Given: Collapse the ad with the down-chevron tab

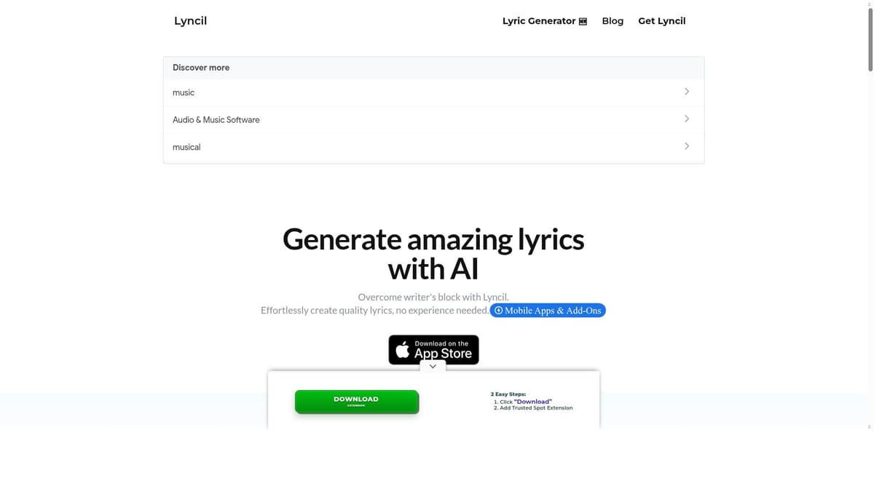Looking at the screenshot, I should pyautogui.click(x=433, y=367).
